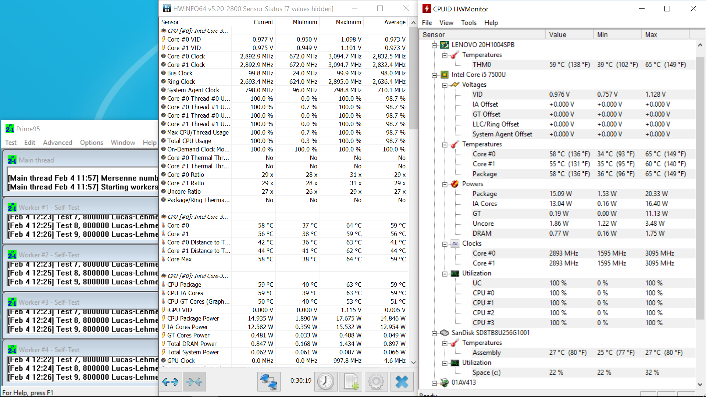Image resolution: width=706 pixels, height=397 pixels.
Task: Click the HWMonitor vertical scrollbar down arrow
Action: click(700, 385)
